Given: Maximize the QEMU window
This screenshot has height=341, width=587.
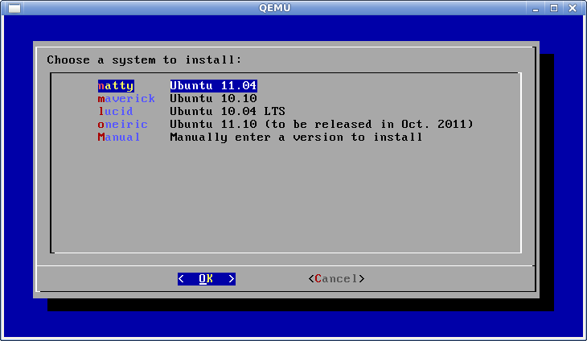Looking at the screenshot, I should tap(554, 8).
